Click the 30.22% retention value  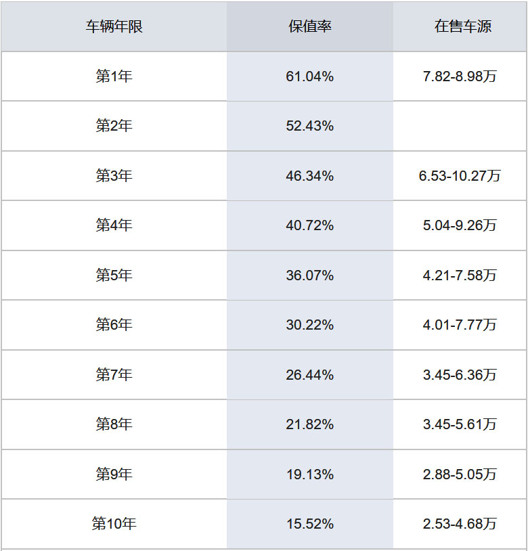click(x=309, y=325)
